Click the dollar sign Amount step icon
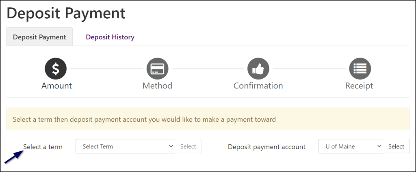 56,69
